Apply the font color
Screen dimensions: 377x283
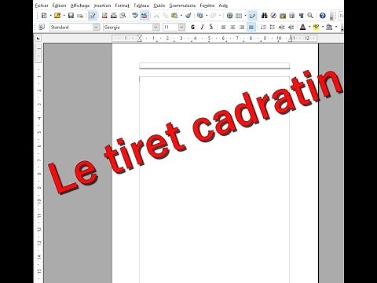[303, 27]
